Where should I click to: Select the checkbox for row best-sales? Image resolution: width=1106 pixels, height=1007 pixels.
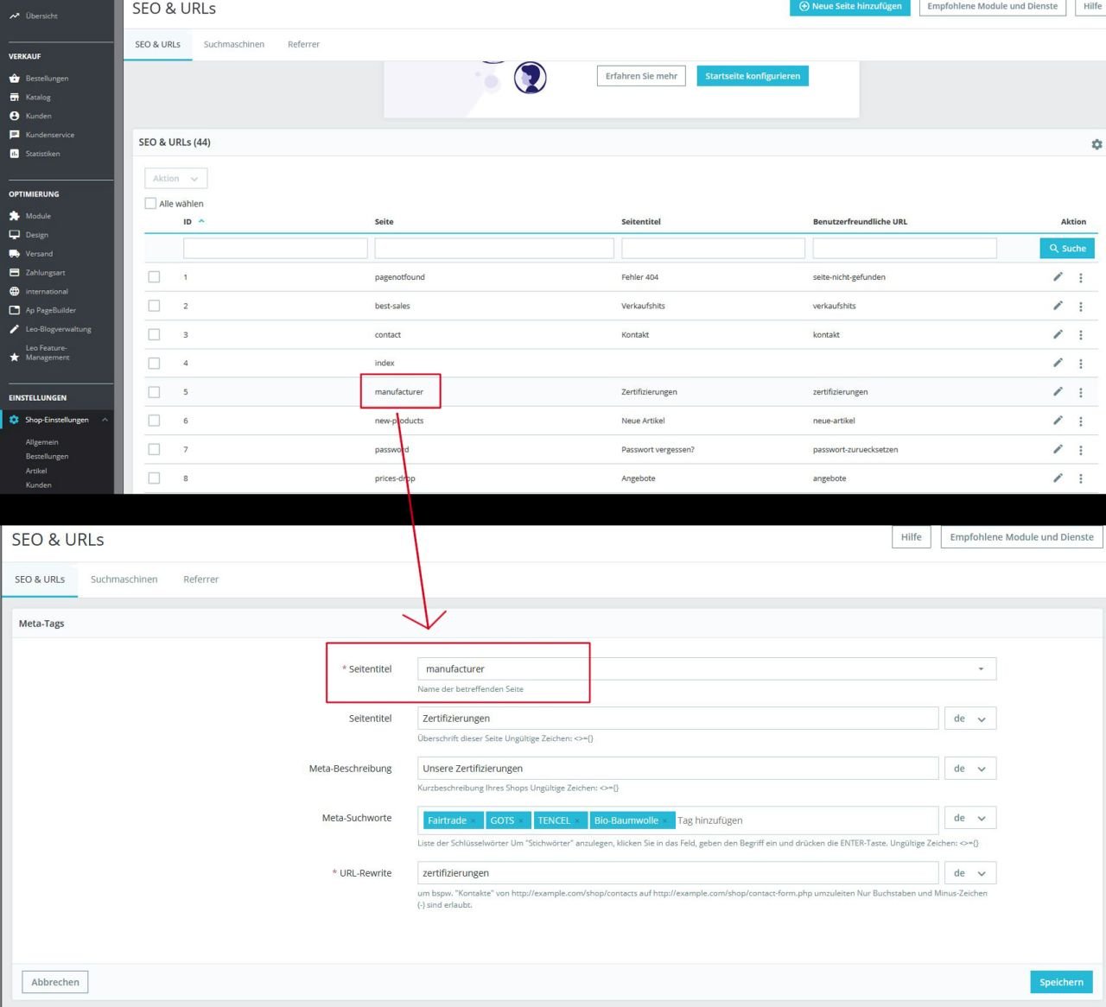154,306
